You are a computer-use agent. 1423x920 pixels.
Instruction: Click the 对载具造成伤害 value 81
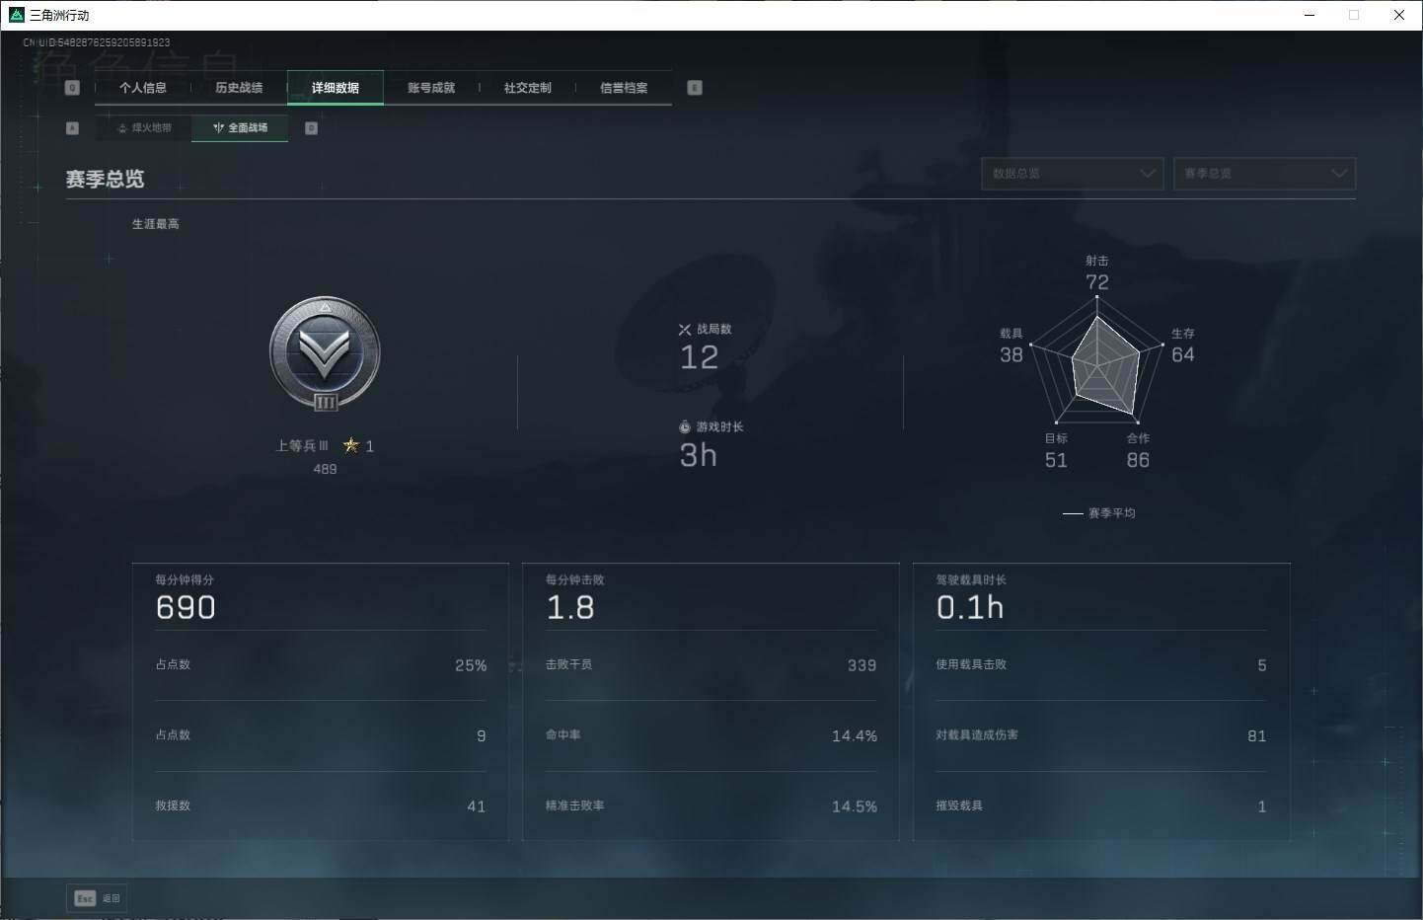[1256, 735]
